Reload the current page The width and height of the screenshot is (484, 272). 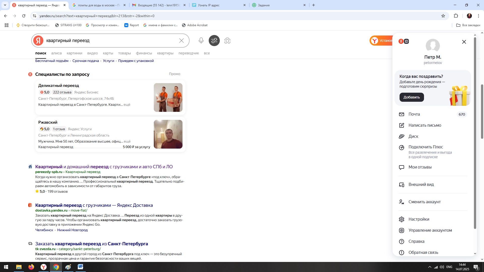pyautogui.click(x=24, y=16)
